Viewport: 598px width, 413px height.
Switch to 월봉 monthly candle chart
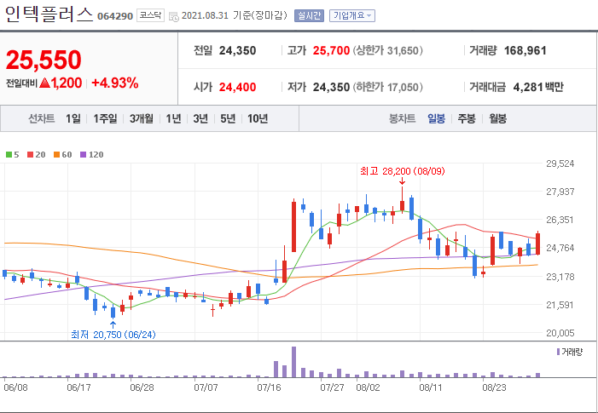pos(497,118)
